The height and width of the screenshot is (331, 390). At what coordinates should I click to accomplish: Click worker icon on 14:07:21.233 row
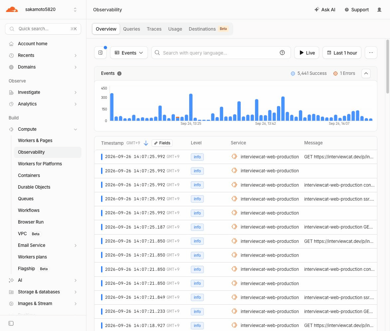(x=234, y=311)
